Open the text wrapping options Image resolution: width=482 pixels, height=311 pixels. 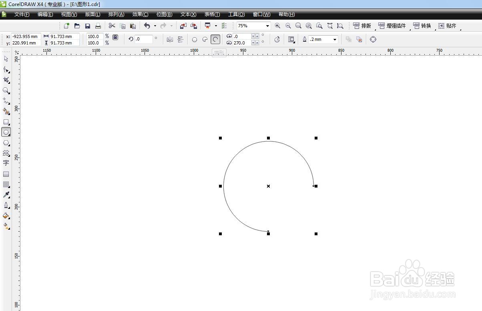(x=291, y=39)
